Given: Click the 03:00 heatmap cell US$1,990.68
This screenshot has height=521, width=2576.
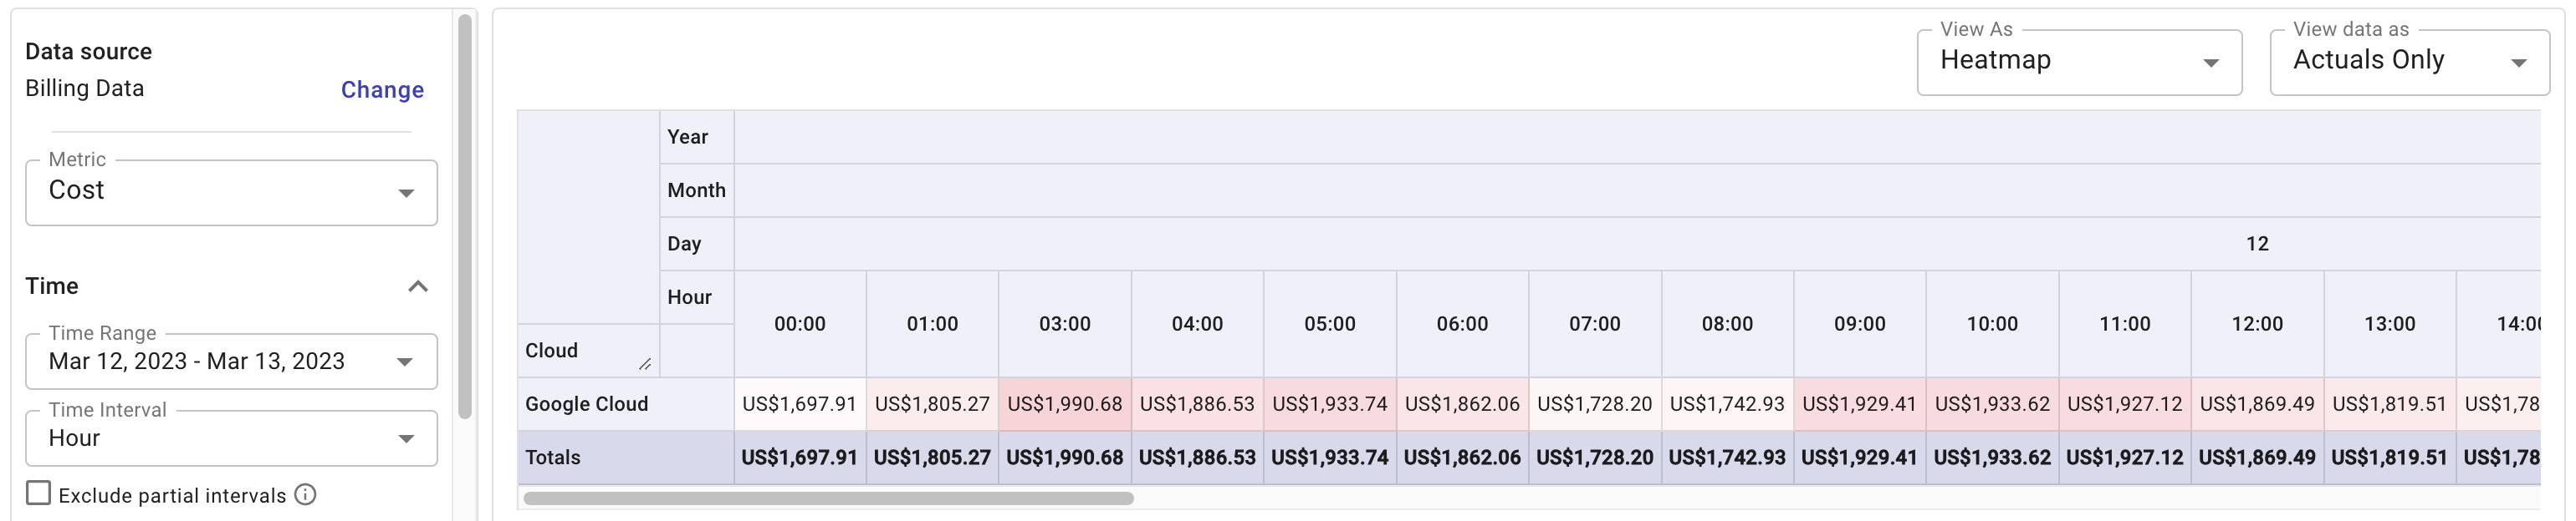Looking at the screenshot, I should coord(1064,404).
